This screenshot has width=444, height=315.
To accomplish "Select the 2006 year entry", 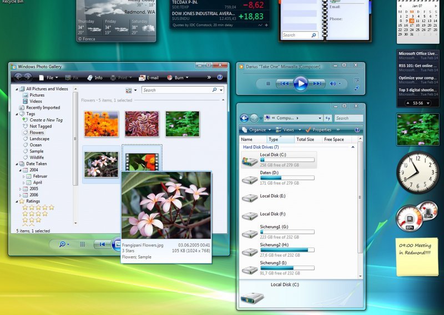I will 34,195.
